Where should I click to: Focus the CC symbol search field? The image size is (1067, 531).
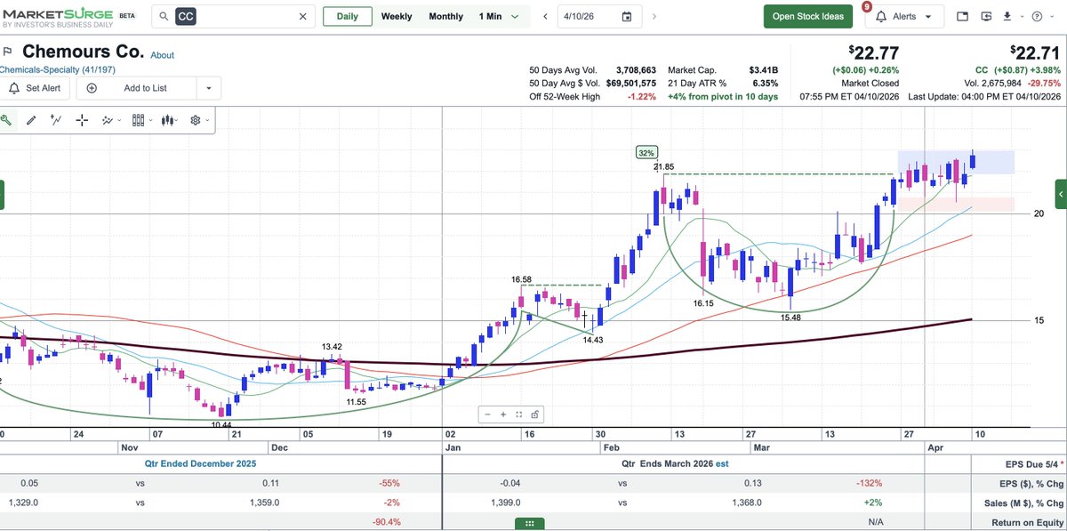233,16
